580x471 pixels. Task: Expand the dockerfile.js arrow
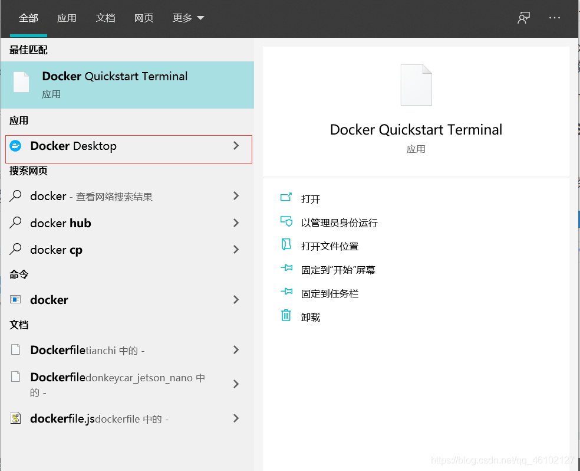[x=236, y=418]
